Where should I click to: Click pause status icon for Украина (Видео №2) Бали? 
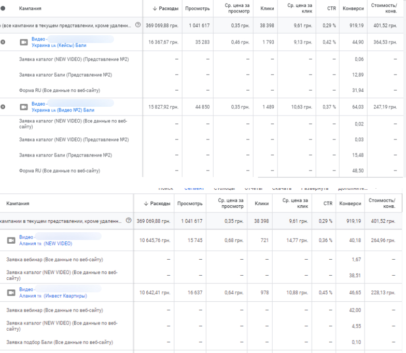[3, 107]
